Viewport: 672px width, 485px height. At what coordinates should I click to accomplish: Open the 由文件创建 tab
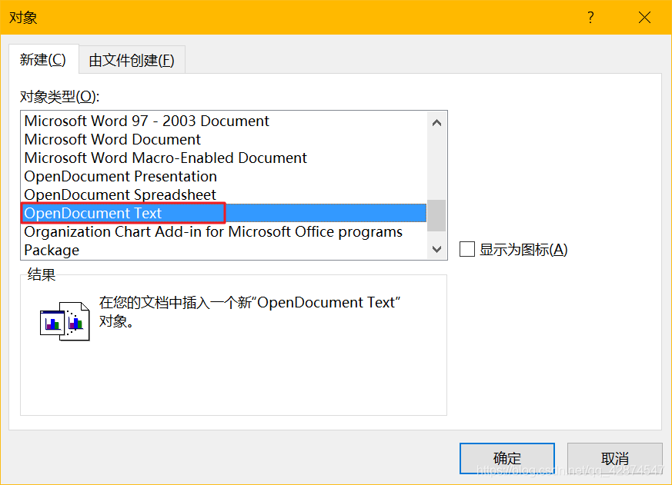tap(132, 60)
